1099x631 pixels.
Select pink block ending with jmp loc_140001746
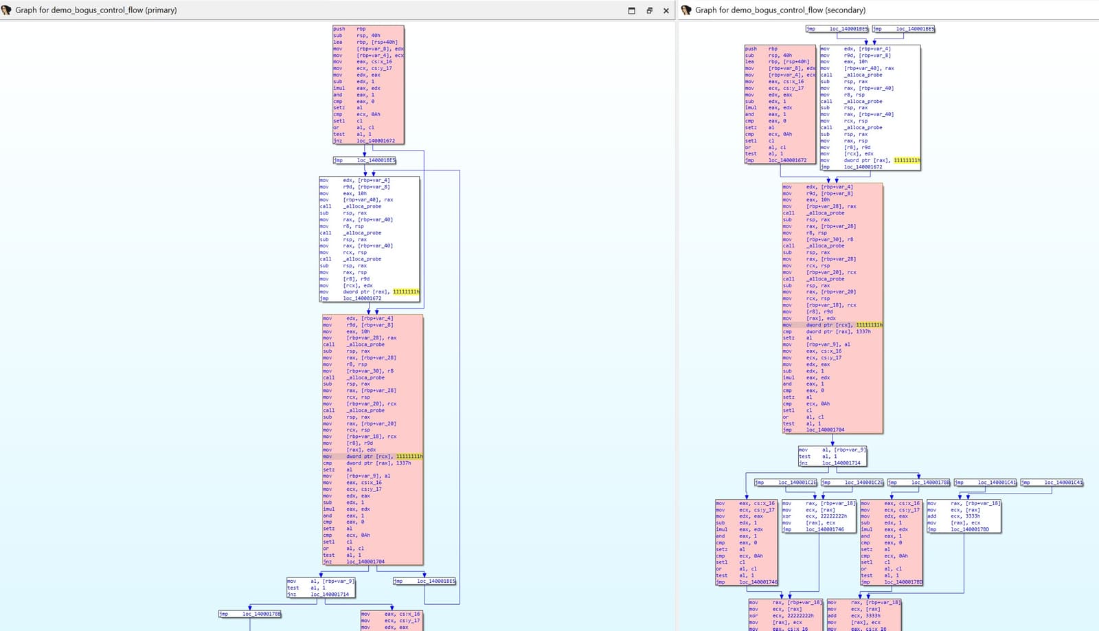coord(747,542)
